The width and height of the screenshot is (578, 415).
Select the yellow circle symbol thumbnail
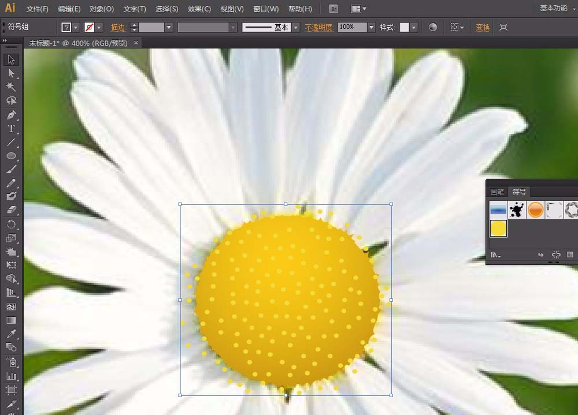point(498,229)
